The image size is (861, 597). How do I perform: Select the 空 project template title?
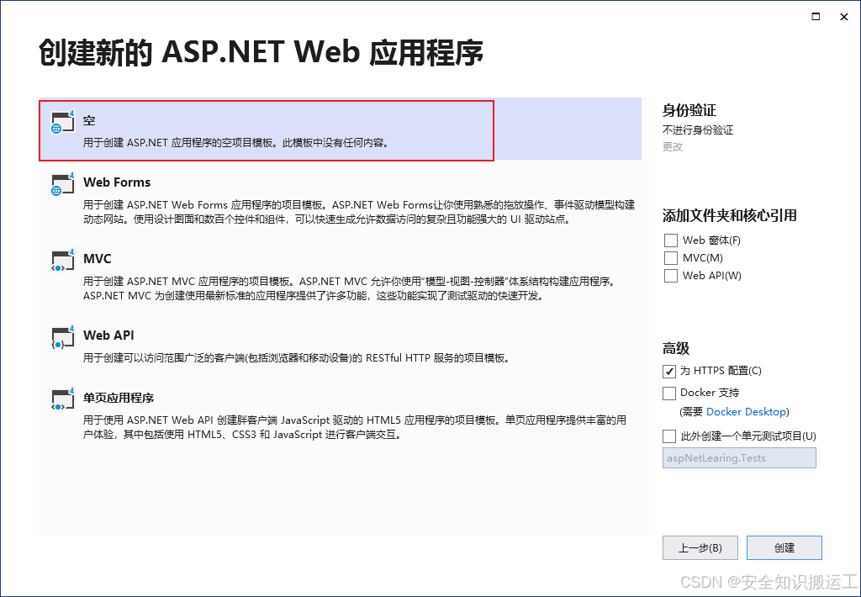(x=89, y=120)
